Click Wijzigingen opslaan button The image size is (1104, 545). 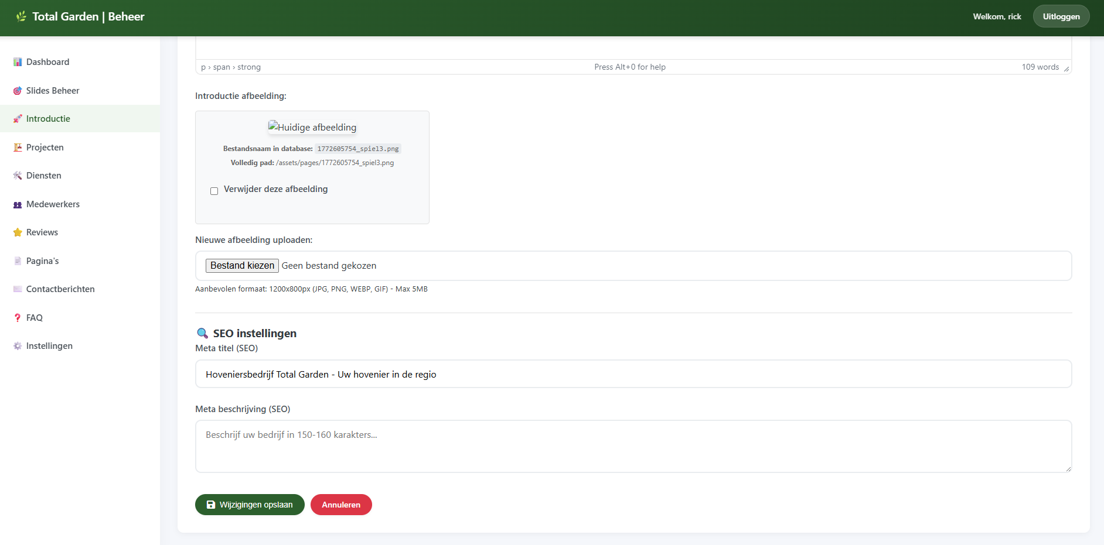pos(250,505)
